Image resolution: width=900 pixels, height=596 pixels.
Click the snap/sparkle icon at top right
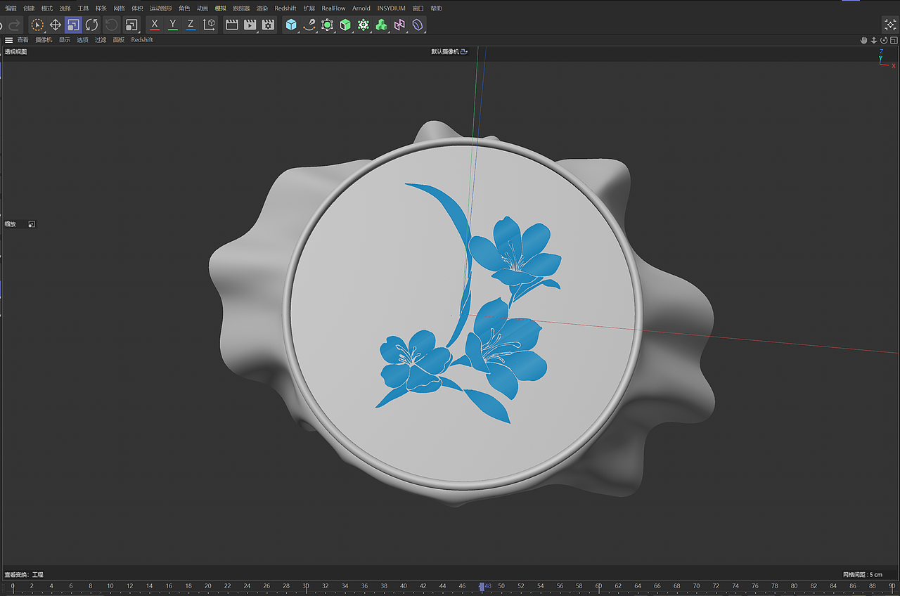(890, 25)
